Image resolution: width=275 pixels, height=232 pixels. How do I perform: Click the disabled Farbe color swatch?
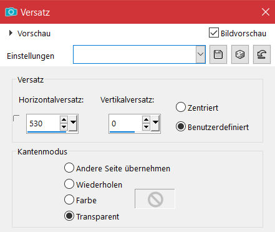(155, 199)
